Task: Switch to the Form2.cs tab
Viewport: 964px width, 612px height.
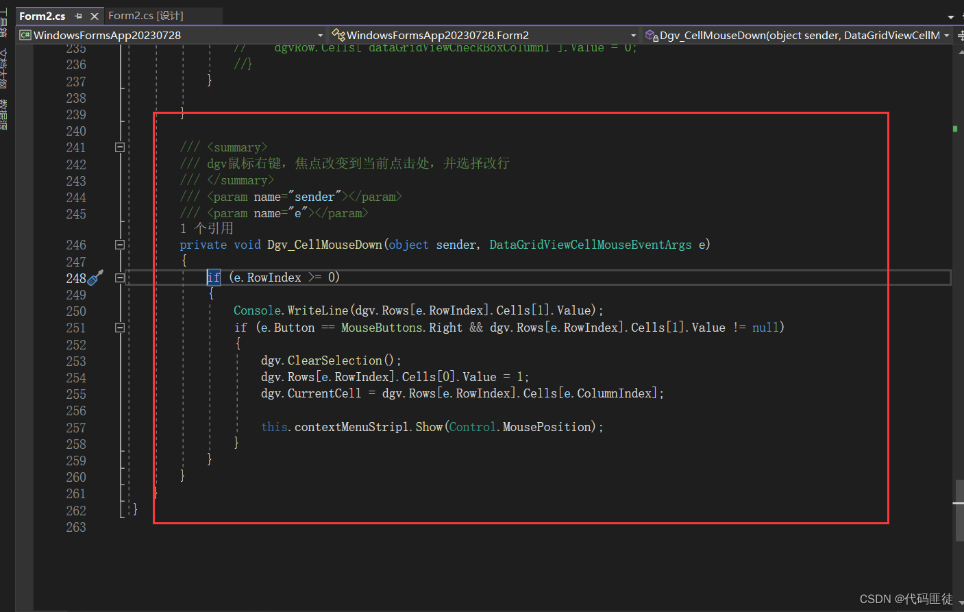Action: click(42, 16)
